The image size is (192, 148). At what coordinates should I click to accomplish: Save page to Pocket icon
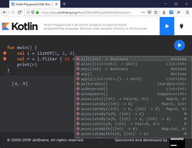(149, 13)
